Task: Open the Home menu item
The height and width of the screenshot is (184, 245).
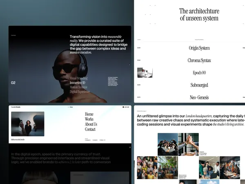Action: point(89,114)
